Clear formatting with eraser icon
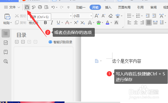The width and height of the screenshot is (168, 103). pos(110,16)
